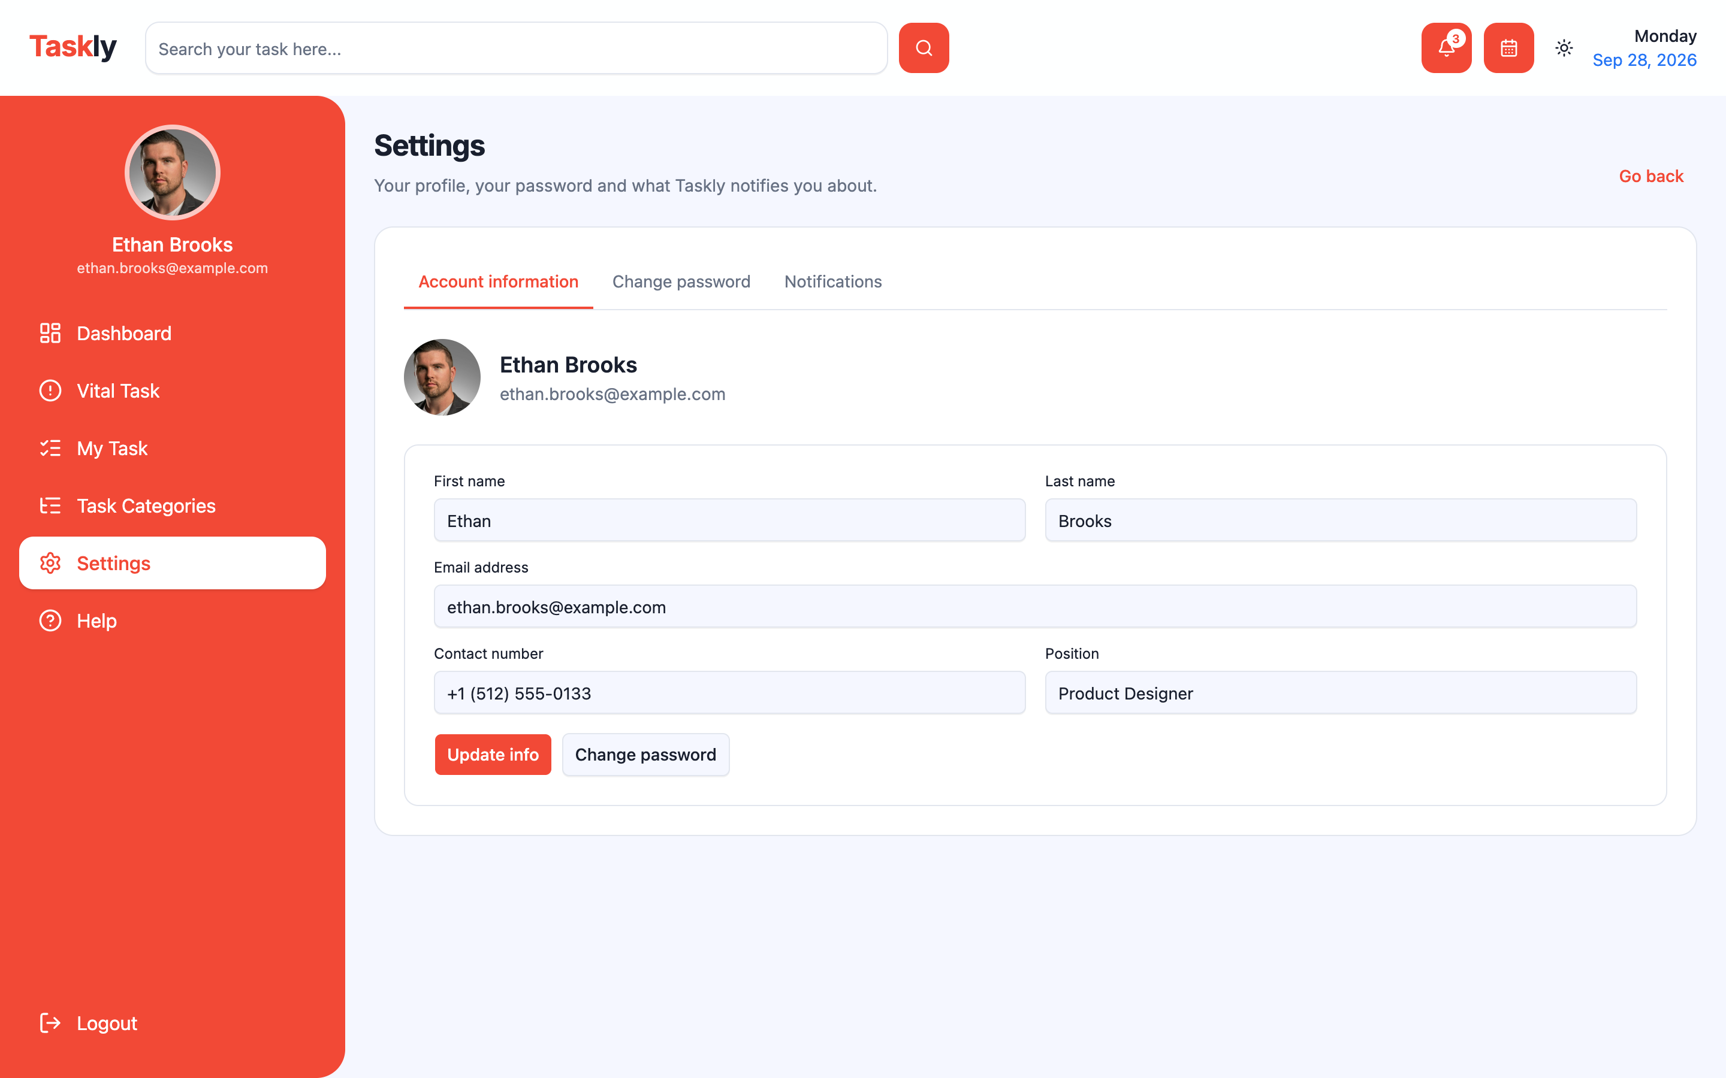1726x1078 pixels.
Task: Click the Position field
Action: click(1341, 693)
